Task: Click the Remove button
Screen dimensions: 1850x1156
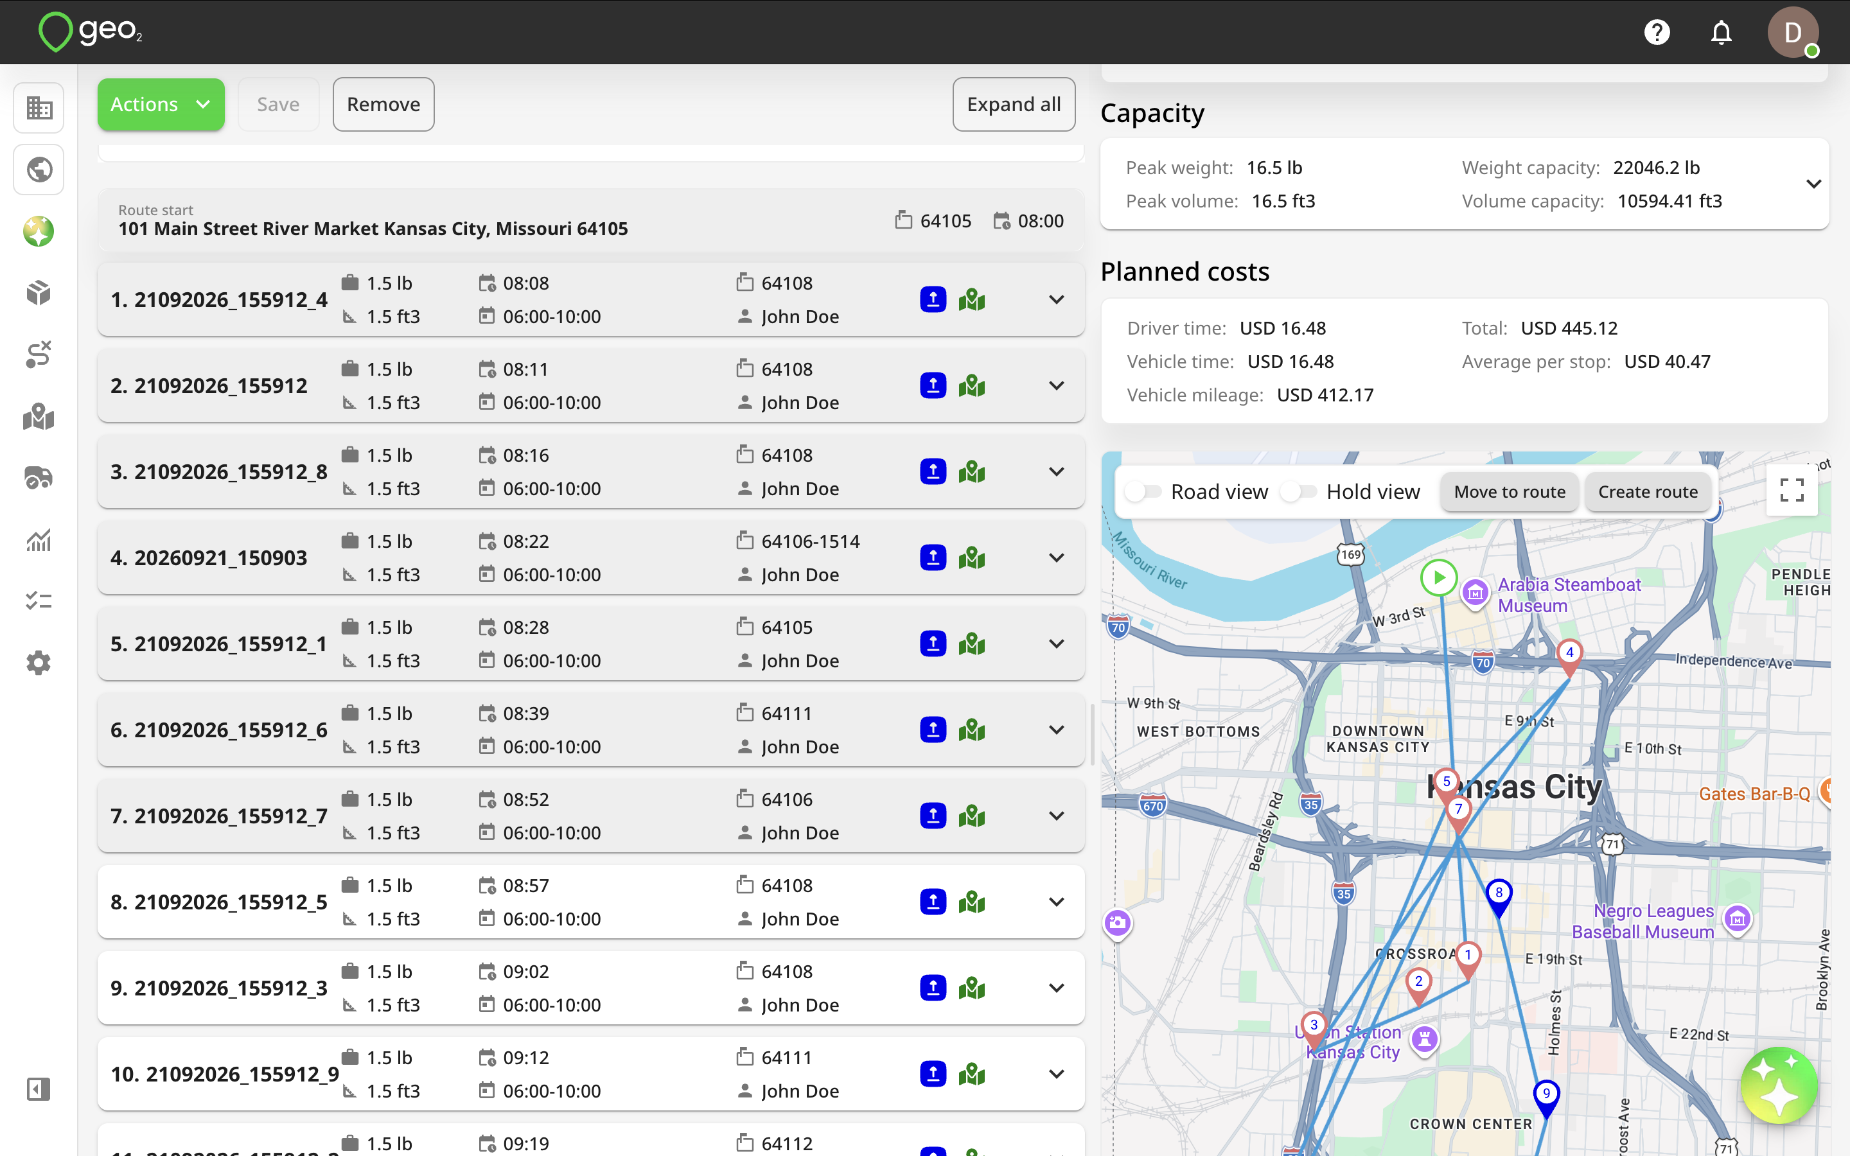Action: coord(383,104)
